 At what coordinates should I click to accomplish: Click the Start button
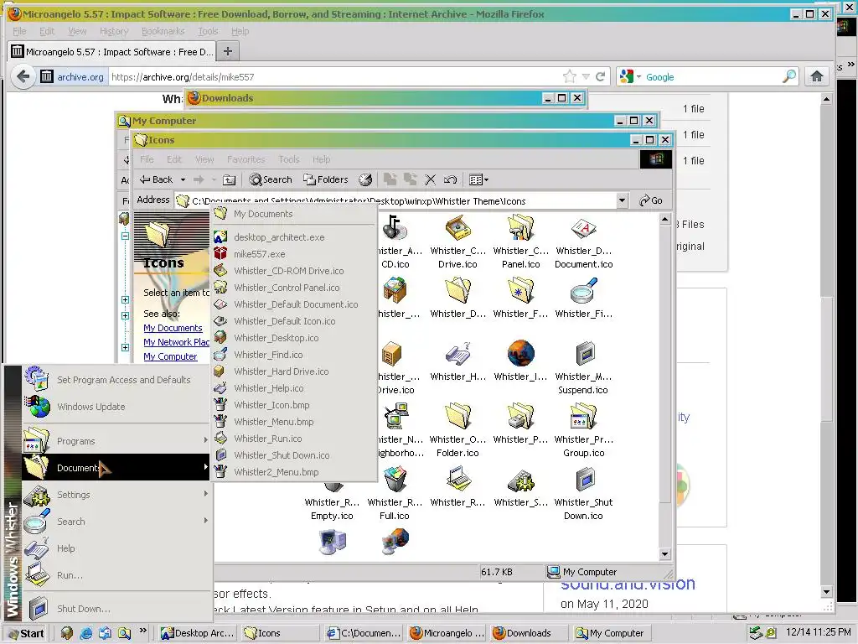pyautogui.click(x=26, y=633)
